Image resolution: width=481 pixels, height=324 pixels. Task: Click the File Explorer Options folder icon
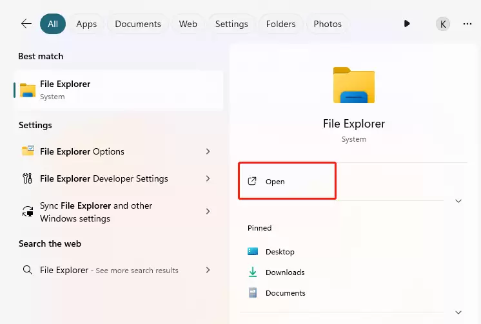[x=28, y=151]
